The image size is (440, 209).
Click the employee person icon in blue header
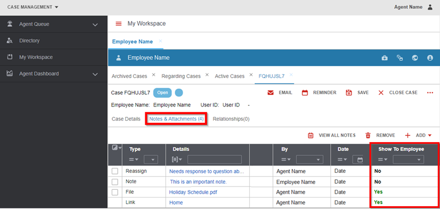tap(118, 58)
